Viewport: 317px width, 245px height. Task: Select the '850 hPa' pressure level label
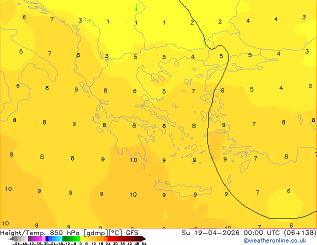64,233
